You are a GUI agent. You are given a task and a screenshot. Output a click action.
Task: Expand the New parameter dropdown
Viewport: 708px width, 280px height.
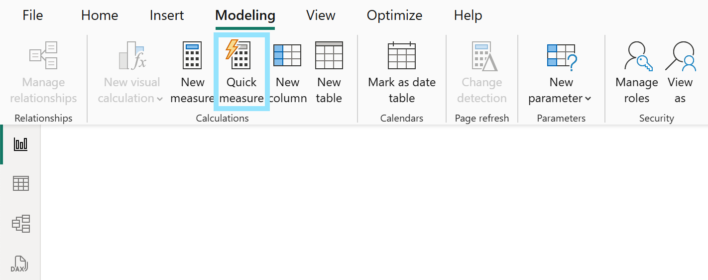click(588, 99)
